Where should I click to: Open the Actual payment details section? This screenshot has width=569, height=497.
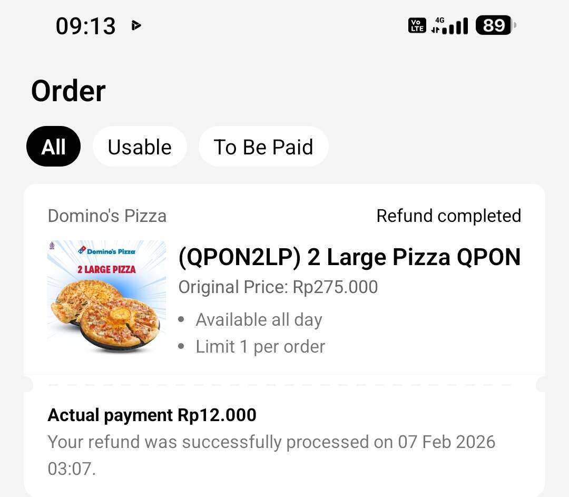152,415
